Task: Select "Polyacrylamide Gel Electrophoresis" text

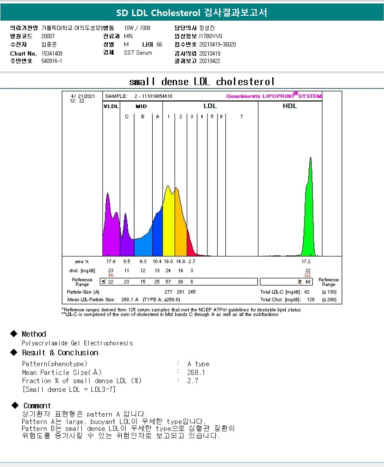Action: [77, 343]
